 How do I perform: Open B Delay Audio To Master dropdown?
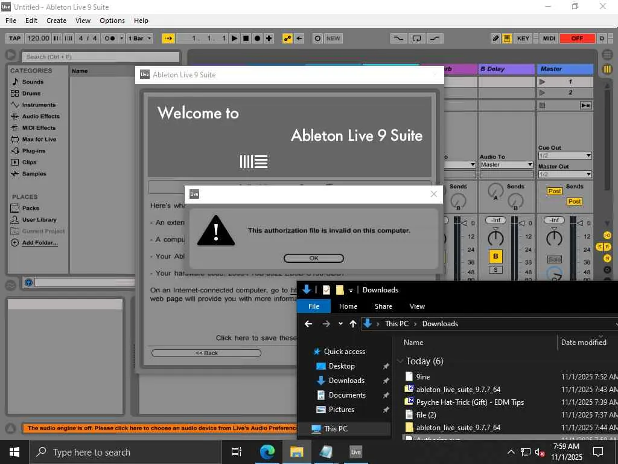click(506, 164)
